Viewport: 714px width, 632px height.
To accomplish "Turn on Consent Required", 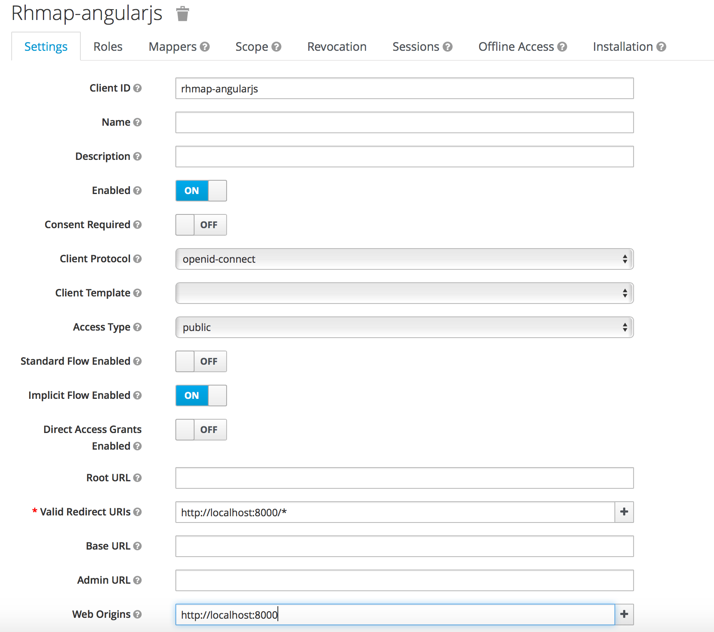I will pyautogui.click(x=201, y=225).
